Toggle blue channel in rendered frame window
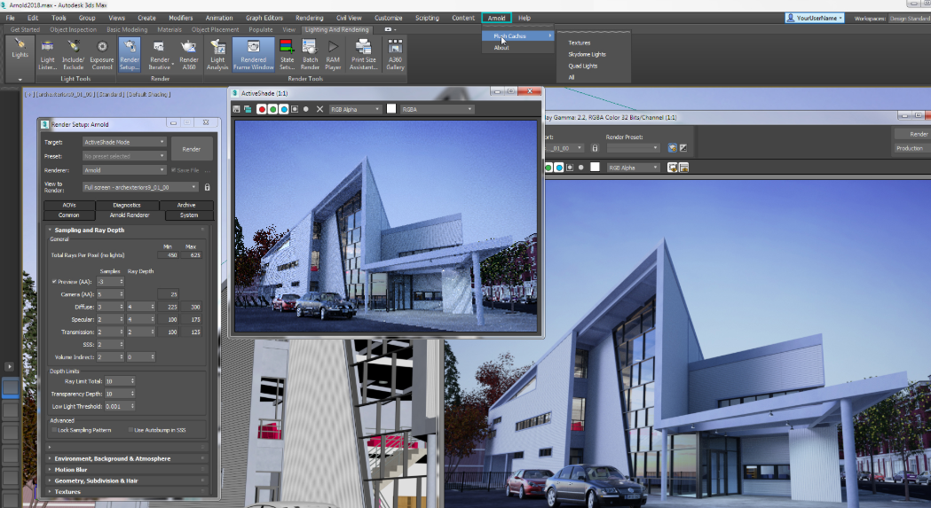931x508 pixels. [559, 168]
